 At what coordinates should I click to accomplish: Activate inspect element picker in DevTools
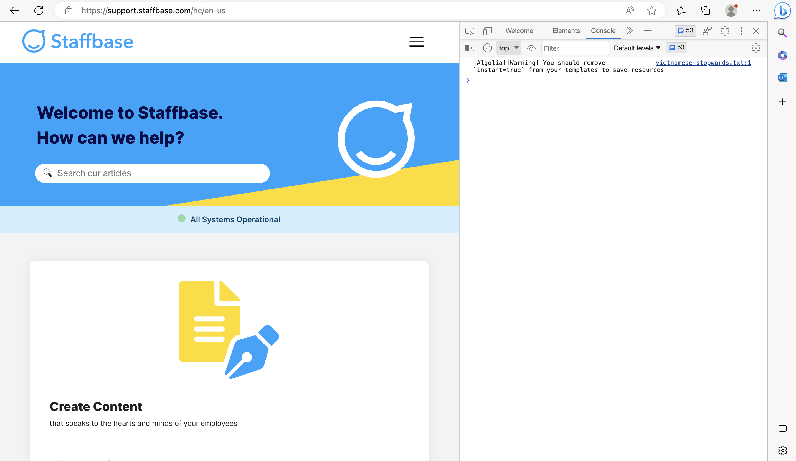coord(470,31)
